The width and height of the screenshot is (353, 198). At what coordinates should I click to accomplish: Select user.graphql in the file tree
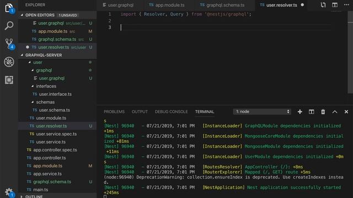57,78
